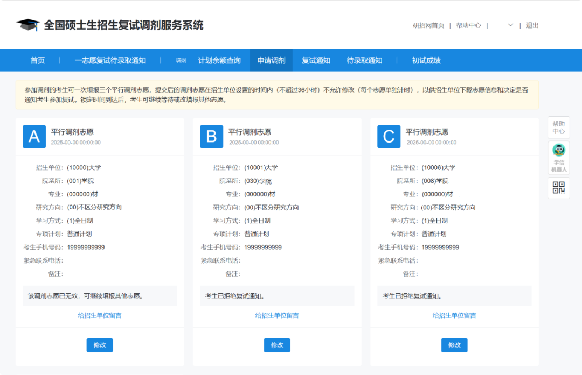Screen dimensions: 582x375
Task: Click 给招生单位留言 link on card B
Action: tap(276, 315)
